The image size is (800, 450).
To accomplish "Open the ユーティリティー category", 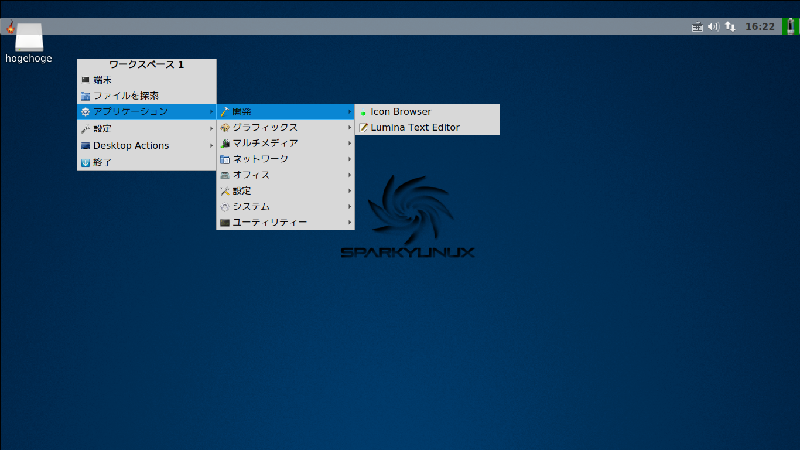I will 285,222.
